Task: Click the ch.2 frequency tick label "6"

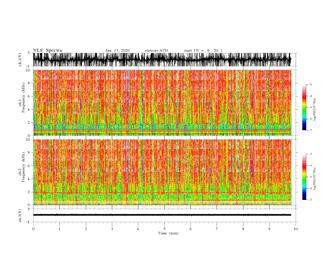Action: [29, 166]
